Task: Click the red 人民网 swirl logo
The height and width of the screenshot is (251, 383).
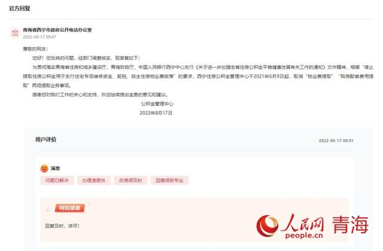Action: (x=268, y=225)
